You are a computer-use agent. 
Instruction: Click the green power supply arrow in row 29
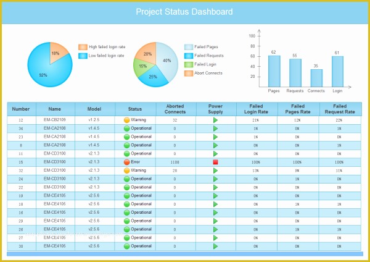click(x=215, y=221)
